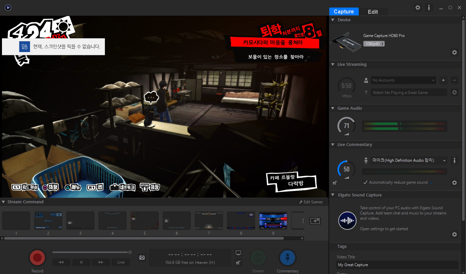
Task: Click the 154.8 GB free storage text
Action: tap(190, 263)
